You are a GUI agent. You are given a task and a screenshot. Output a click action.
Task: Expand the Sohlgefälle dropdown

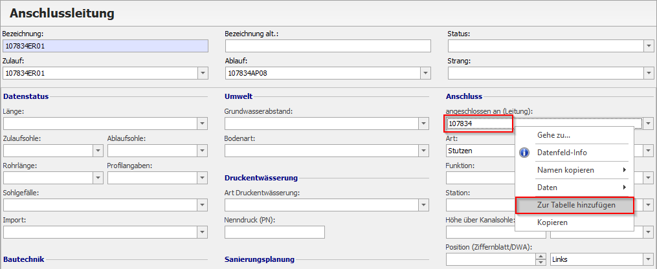[x=203, y=205]
